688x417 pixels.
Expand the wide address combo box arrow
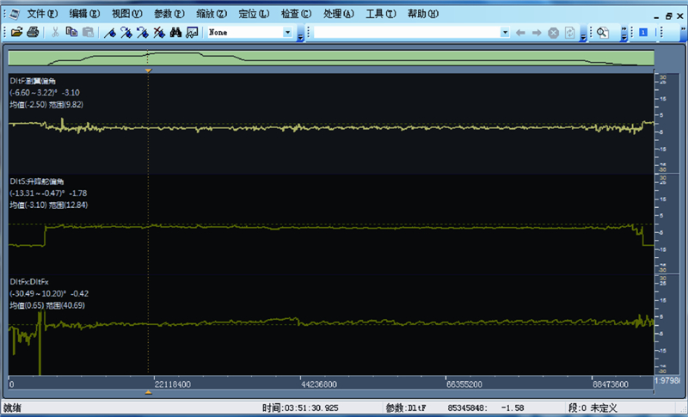[505, 32]
